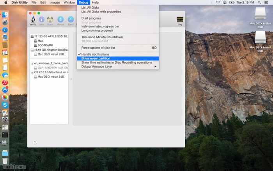Select Mac OS X Install ESD under Kingston
This screenshot has height=171, width=273.
click(49, 54)
